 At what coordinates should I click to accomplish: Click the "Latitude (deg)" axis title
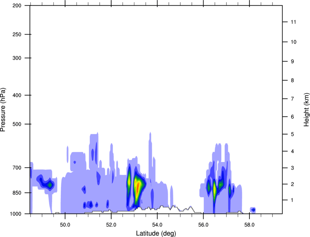tap(156, 233)
